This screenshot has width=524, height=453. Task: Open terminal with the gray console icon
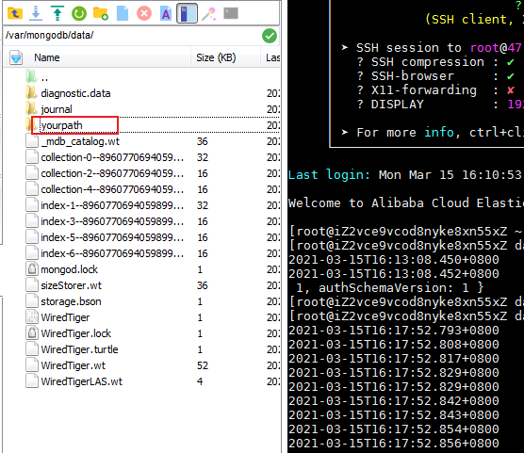pyautogui.click(x=231, y=13)
